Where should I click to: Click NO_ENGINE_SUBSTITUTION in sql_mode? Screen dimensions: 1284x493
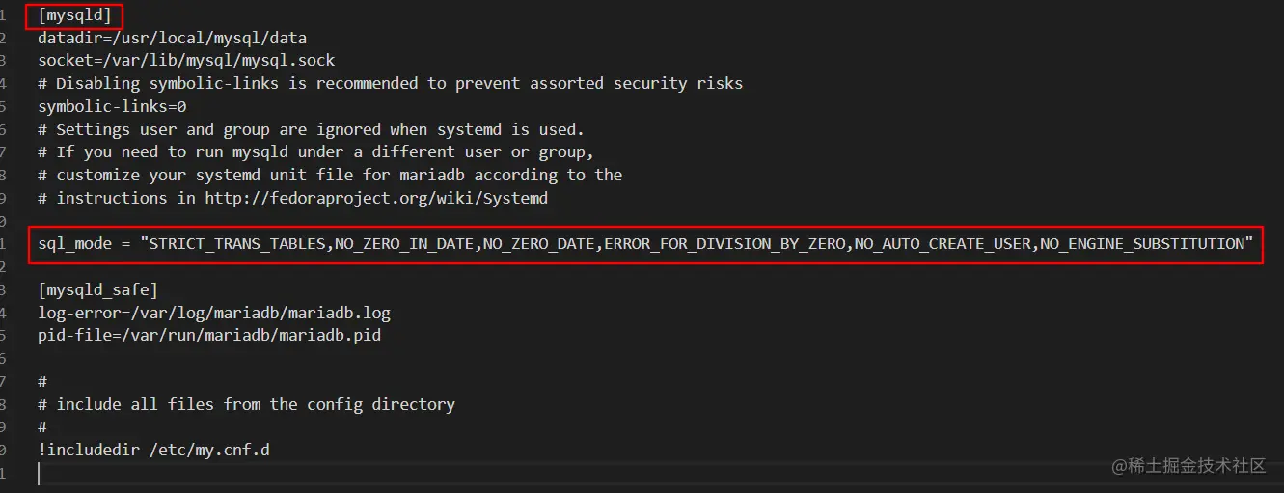pyautogui.click(x=1141, y=243)
